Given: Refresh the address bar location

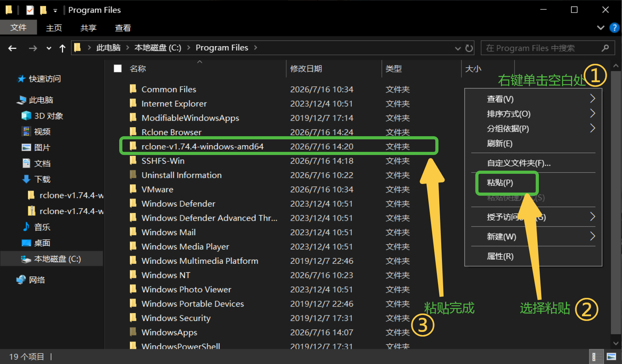Looking at the screenshot, I should (469, 48).
